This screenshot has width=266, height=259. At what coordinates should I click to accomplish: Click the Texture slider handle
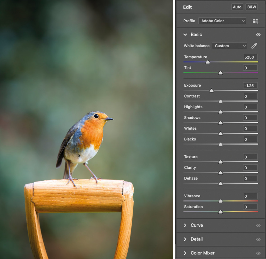pos(221,162)
